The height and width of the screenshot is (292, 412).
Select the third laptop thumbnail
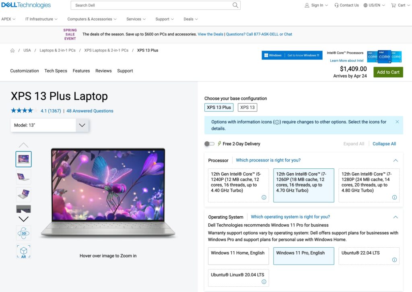click(x=24, y=194)
